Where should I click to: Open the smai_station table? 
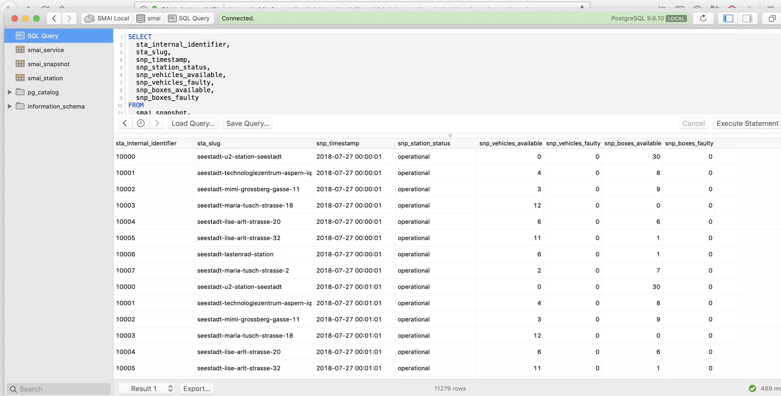click(45, 78)
